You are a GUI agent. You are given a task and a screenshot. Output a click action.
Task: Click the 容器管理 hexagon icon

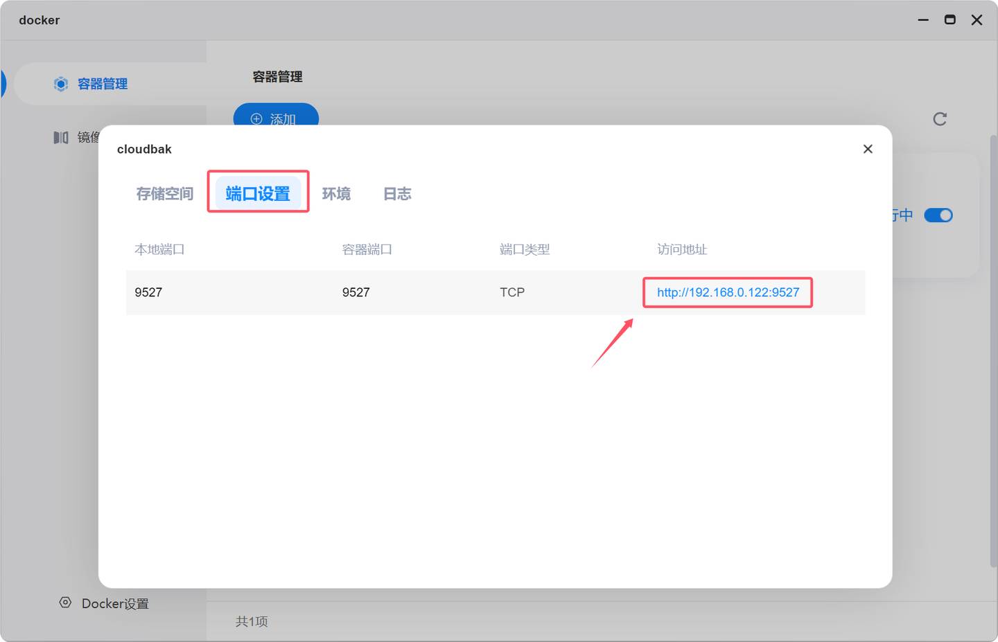[x=61, y=84]
